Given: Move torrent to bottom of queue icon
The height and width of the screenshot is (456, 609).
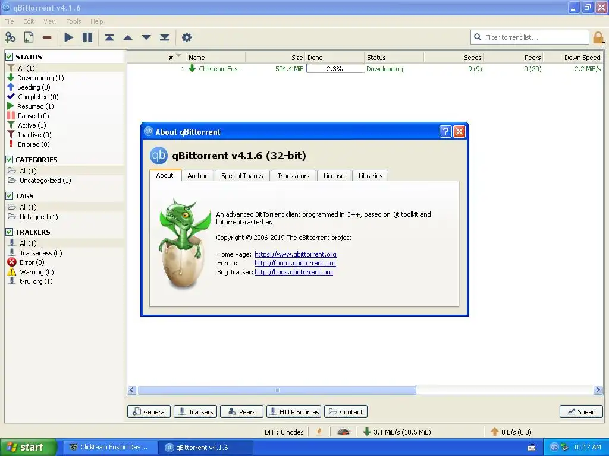Looking at the screenshot, I should tap(165, 37).
